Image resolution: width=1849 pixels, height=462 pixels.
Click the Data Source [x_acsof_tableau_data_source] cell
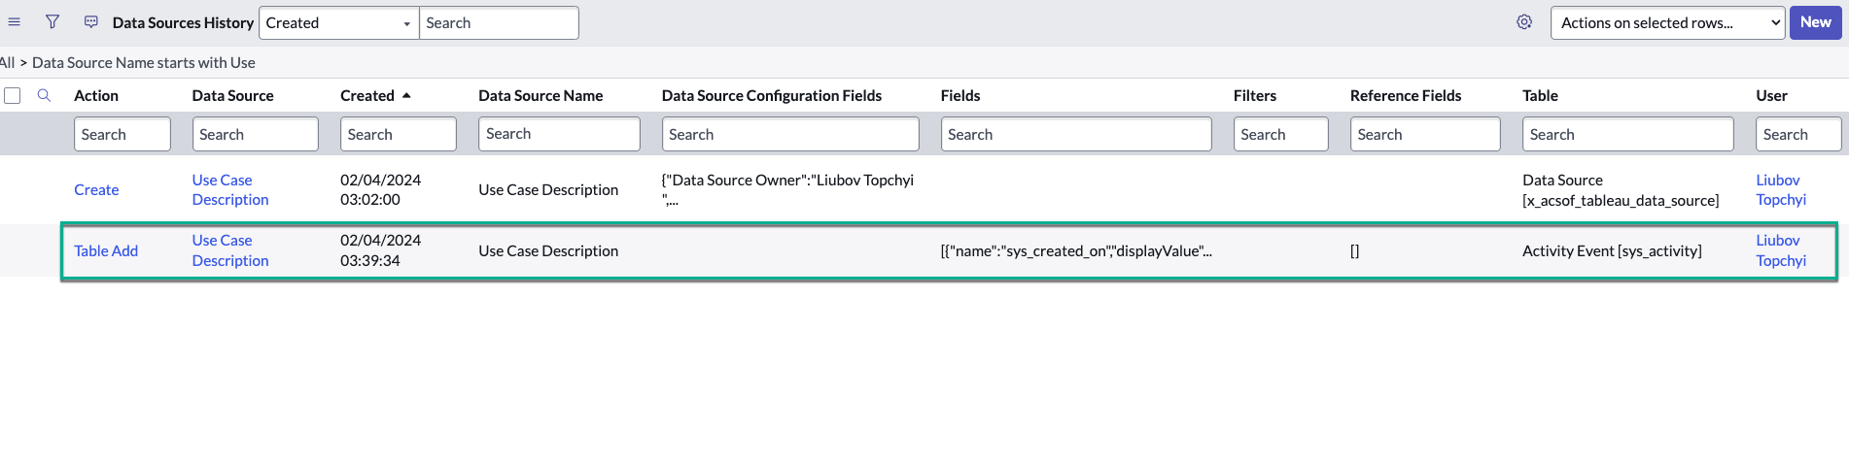[x=1621, y=189]
